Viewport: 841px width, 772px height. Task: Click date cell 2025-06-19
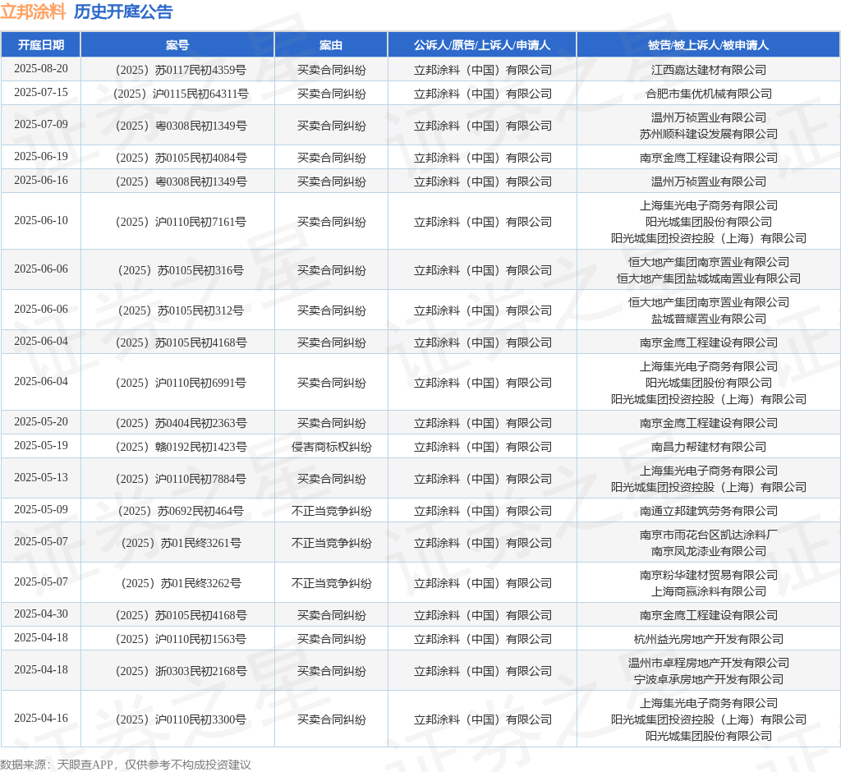pyautogui.click(x=41, y=157)
